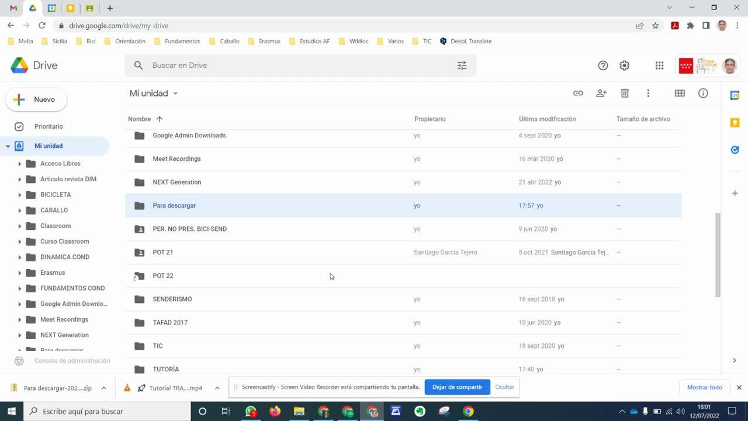Click the Google Drive logo
This screenshot has height=421, width=748.
click(x=34, y=65)
